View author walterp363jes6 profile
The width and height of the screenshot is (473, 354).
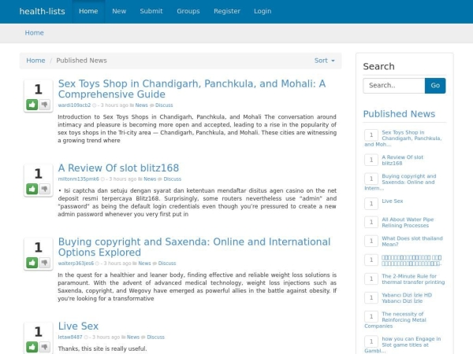coord(76,263)
